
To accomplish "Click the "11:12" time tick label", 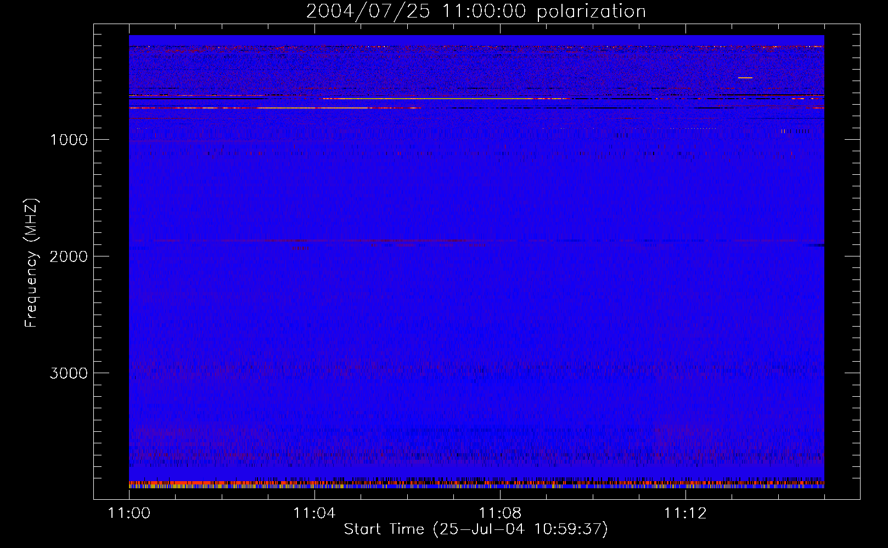I will pyautogui.click(x=685, y=513).
